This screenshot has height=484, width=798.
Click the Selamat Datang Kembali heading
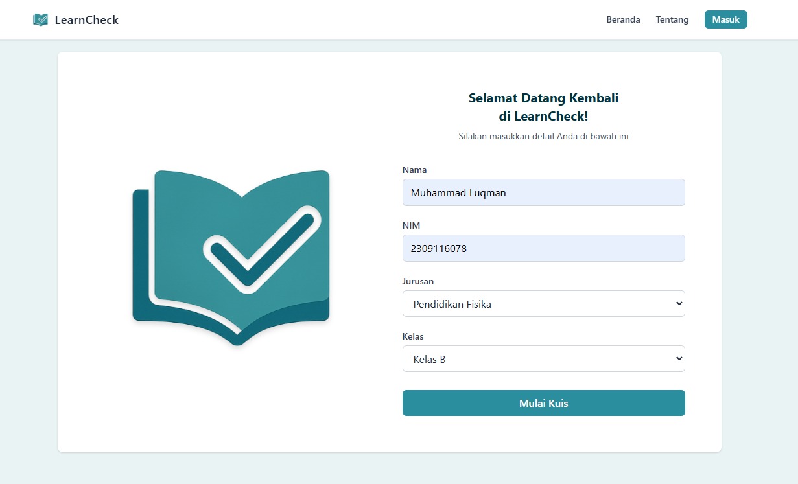click(543, 107)
